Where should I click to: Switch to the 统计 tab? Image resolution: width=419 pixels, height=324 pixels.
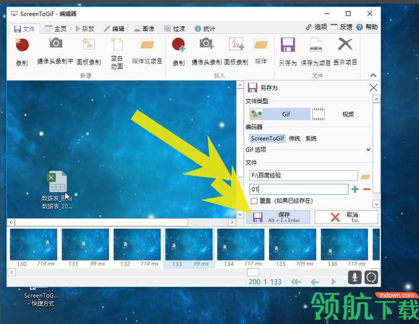[205, 28]
